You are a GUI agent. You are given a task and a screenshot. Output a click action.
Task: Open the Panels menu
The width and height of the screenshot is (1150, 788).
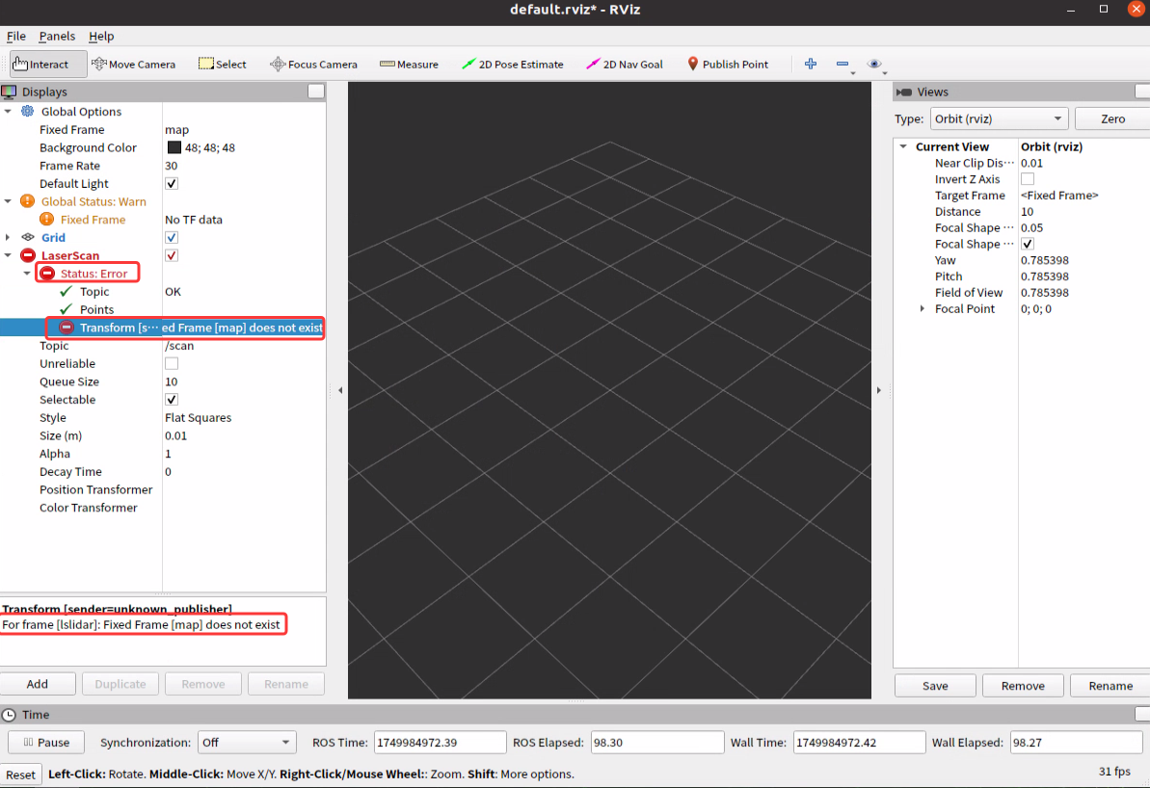point(57,36)
